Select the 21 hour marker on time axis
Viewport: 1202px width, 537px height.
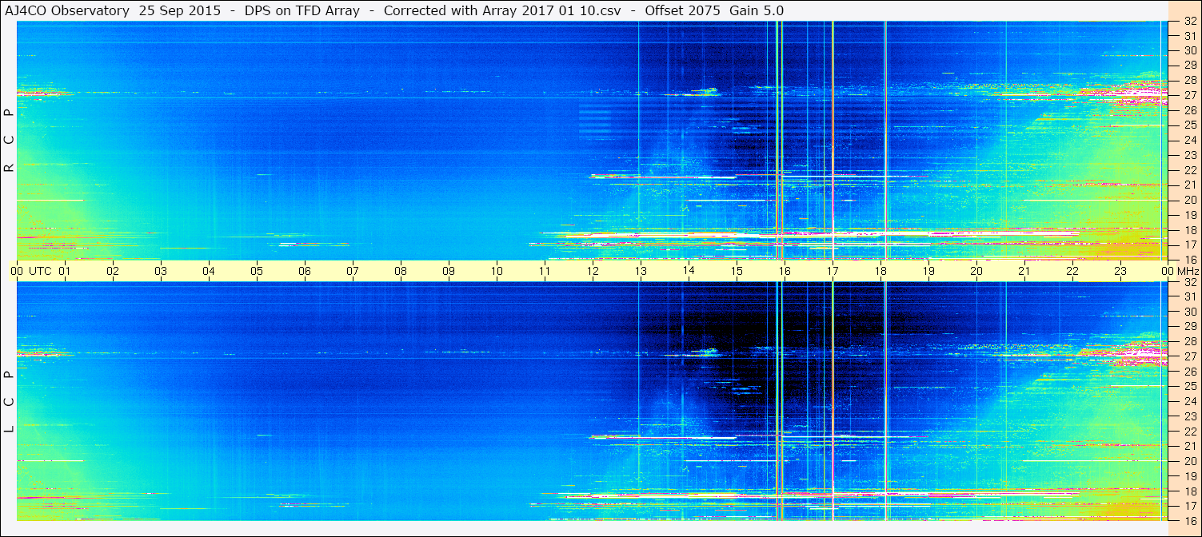(1024, 271)
